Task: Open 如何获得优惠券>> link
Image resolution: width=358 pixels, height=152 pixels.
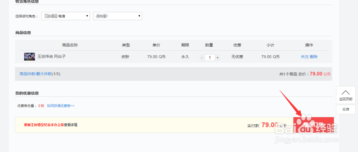Action: tap(61, 106)
